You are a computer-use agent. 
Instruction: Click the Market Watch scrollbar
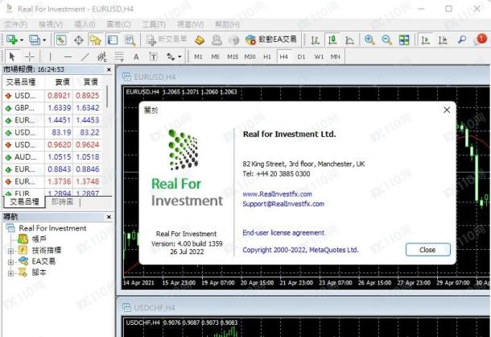coord(107,98)
